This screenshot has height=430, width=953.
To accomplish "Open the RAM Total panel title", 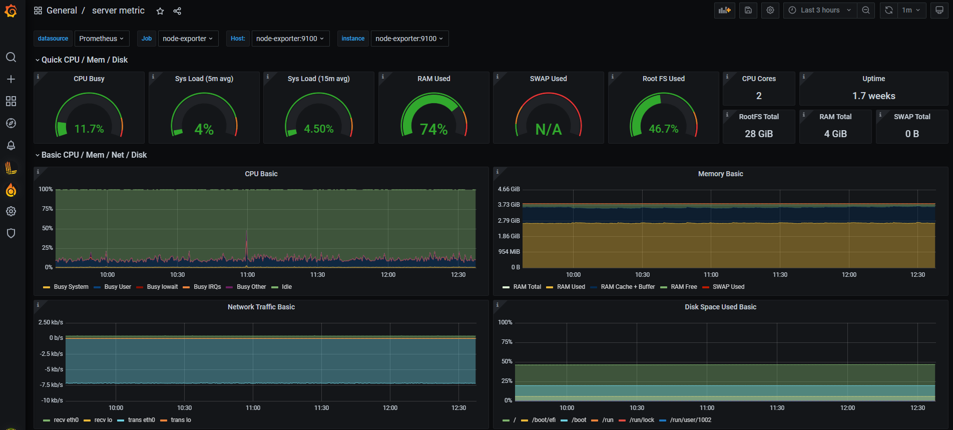I will coord(835,117).
